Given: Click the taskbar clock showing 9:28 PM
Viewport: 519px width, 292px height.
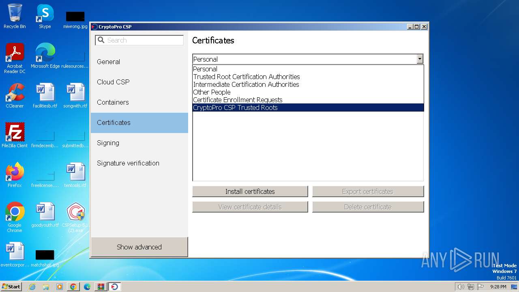Looking at the screenshot, I should tap(498, 287).
